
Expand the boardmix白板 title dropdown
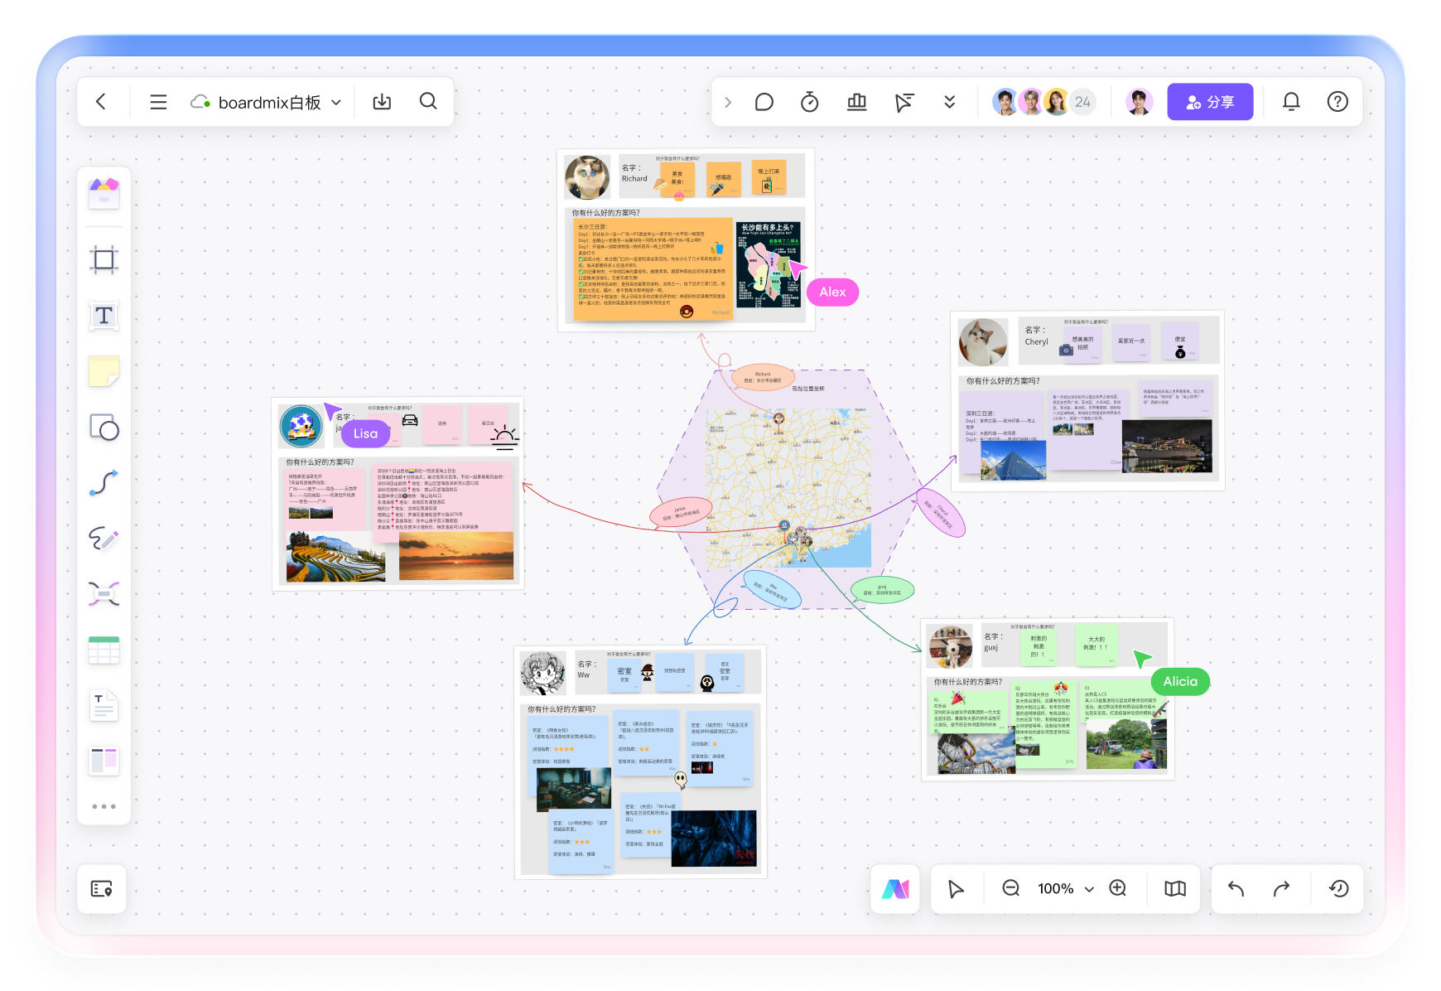[x=336, y=103]
